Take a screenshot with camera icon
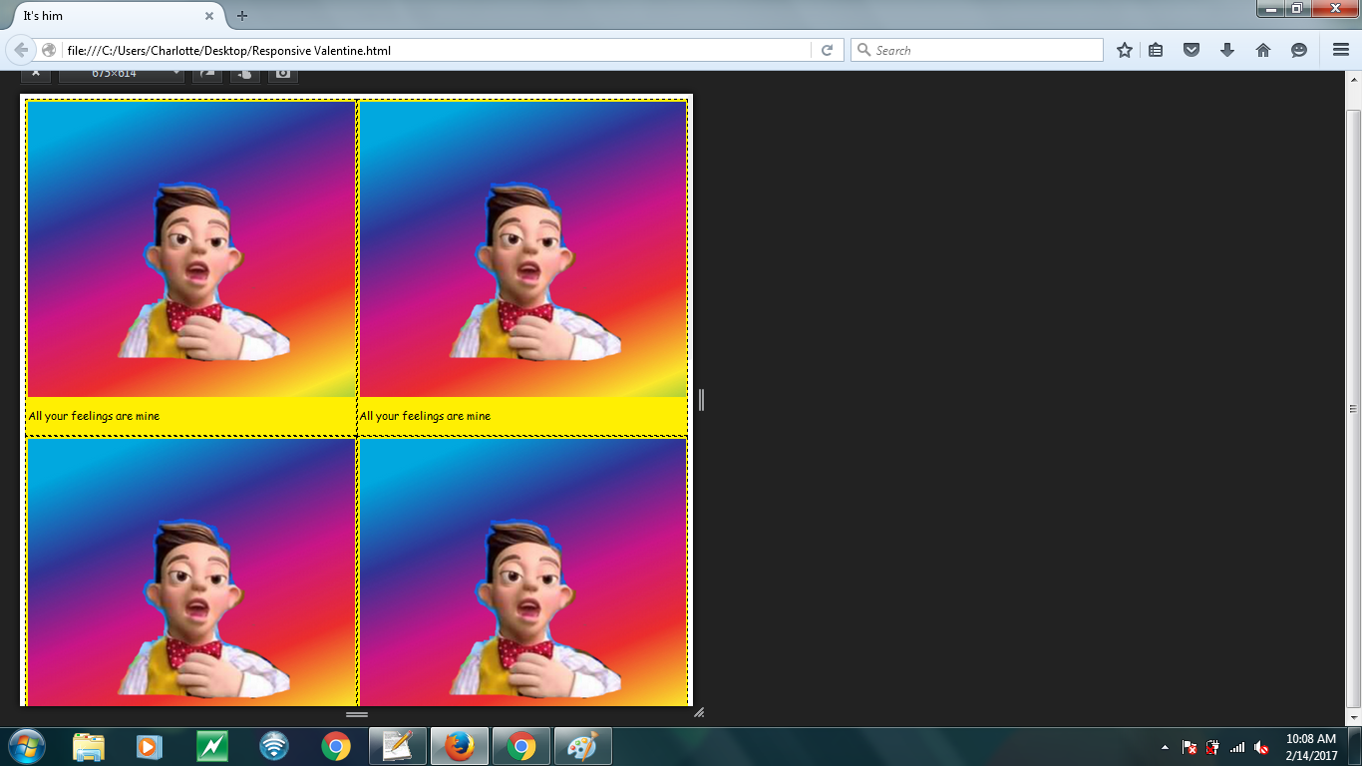The width and height of the screenshot is (1362, 766). 283,74
